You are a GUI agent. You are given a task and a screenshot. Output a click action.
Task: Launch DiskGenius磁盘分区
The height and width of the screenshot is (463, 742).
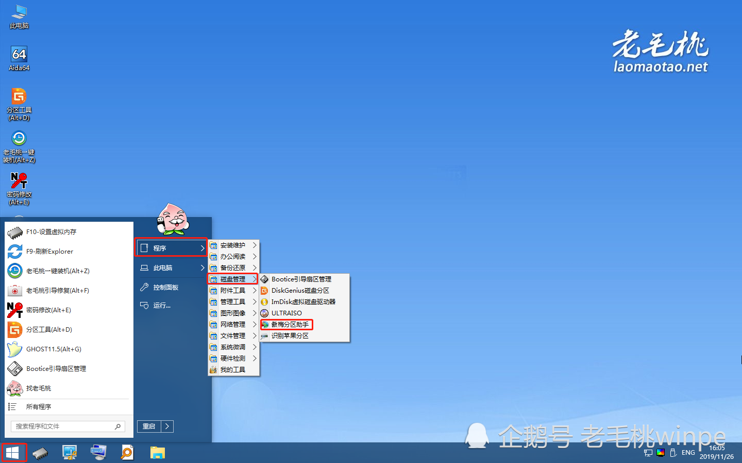[305, 291]
